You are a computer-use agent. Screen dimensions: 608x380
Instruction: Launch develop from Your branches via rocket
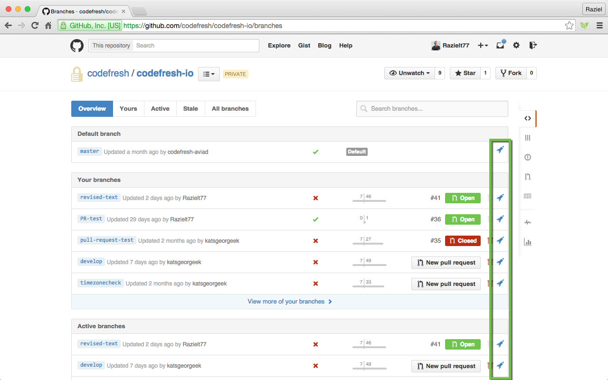pyautogui.click(x=500, y=262)
